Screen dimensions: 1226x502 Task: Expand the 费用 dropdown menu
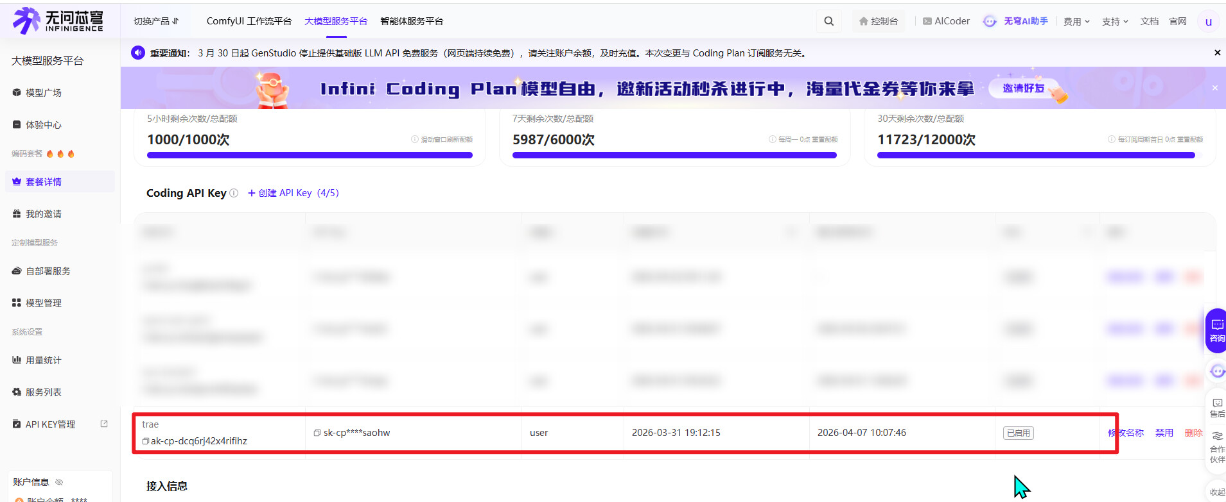1076,22
